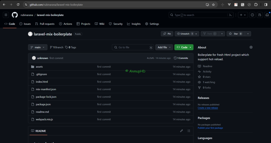
Task: Open the notifications inbox icon
Action: [x=267, y=15]
